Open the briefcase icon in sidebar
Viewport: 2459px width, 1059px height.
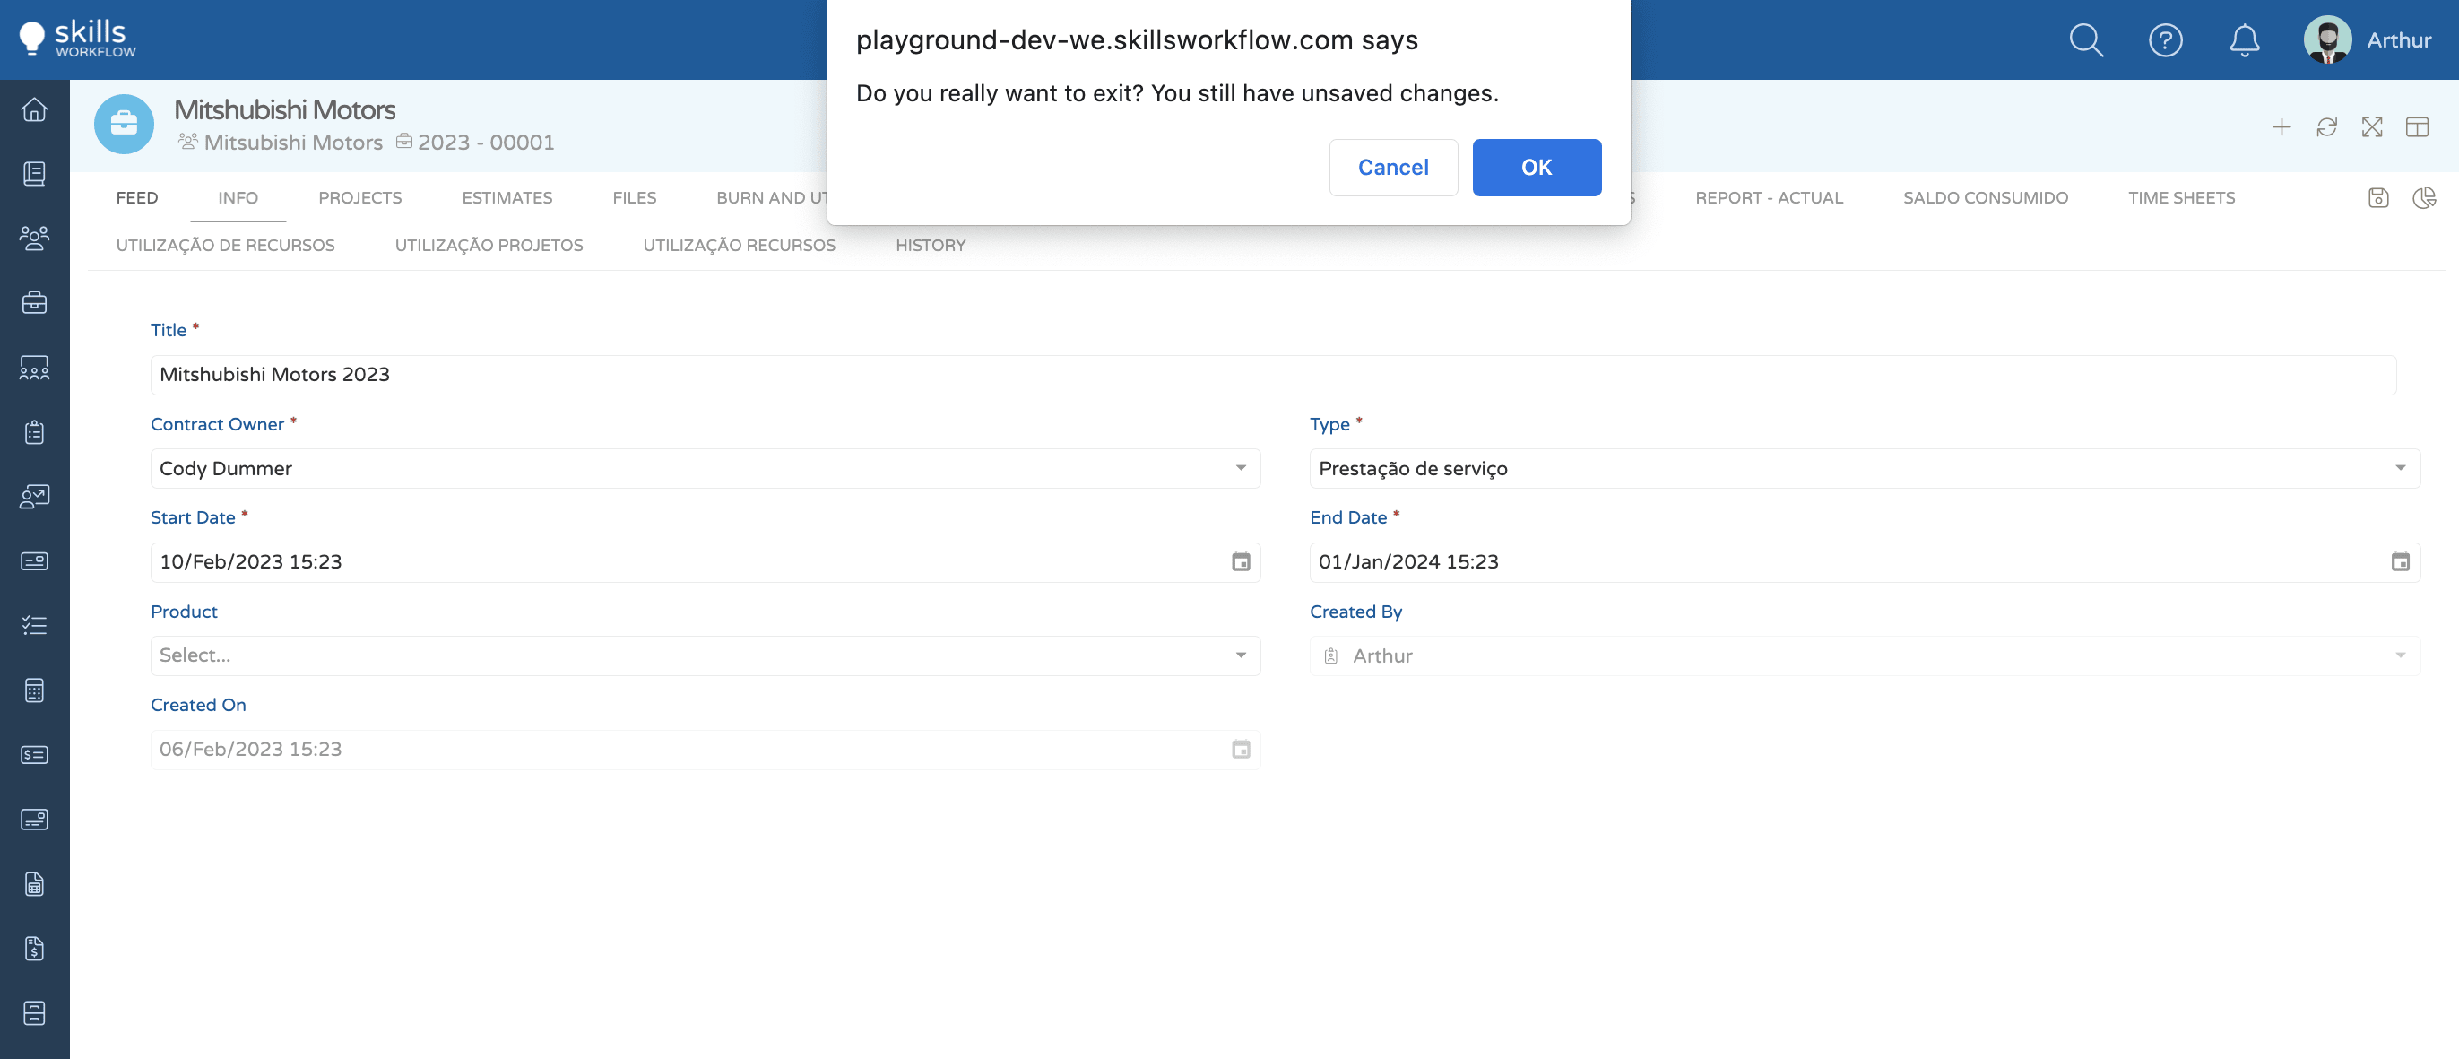[x=34, y=303]
